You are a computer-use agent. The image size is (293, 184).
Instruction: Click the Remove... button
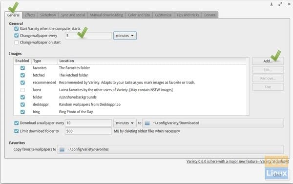pyautogui.click(x=268, y=79)
